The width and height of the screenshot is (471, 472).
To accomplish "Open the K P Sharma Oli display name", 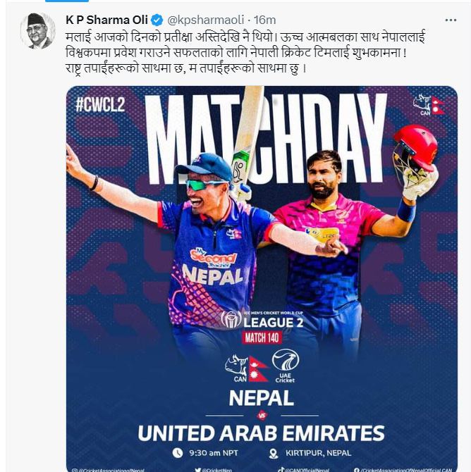I will coord(106,20).
